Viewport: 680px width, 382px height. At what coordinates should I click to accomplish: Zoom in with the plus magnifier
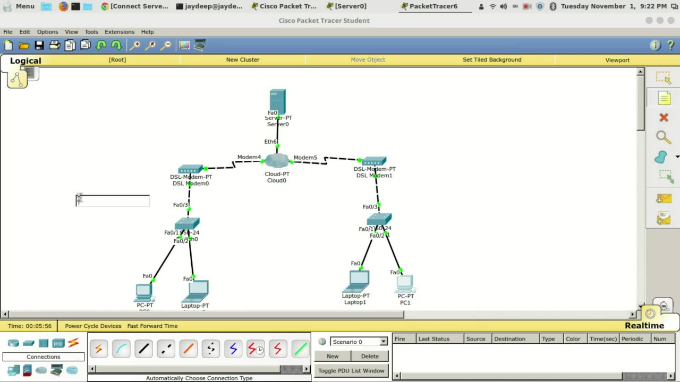tap(135, 46)
